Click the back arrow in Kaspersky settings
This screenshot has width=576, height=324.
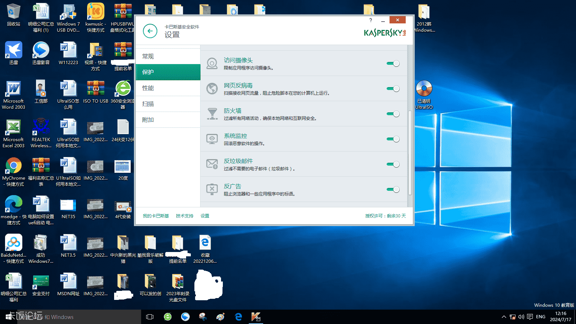[x=150, y=31]
